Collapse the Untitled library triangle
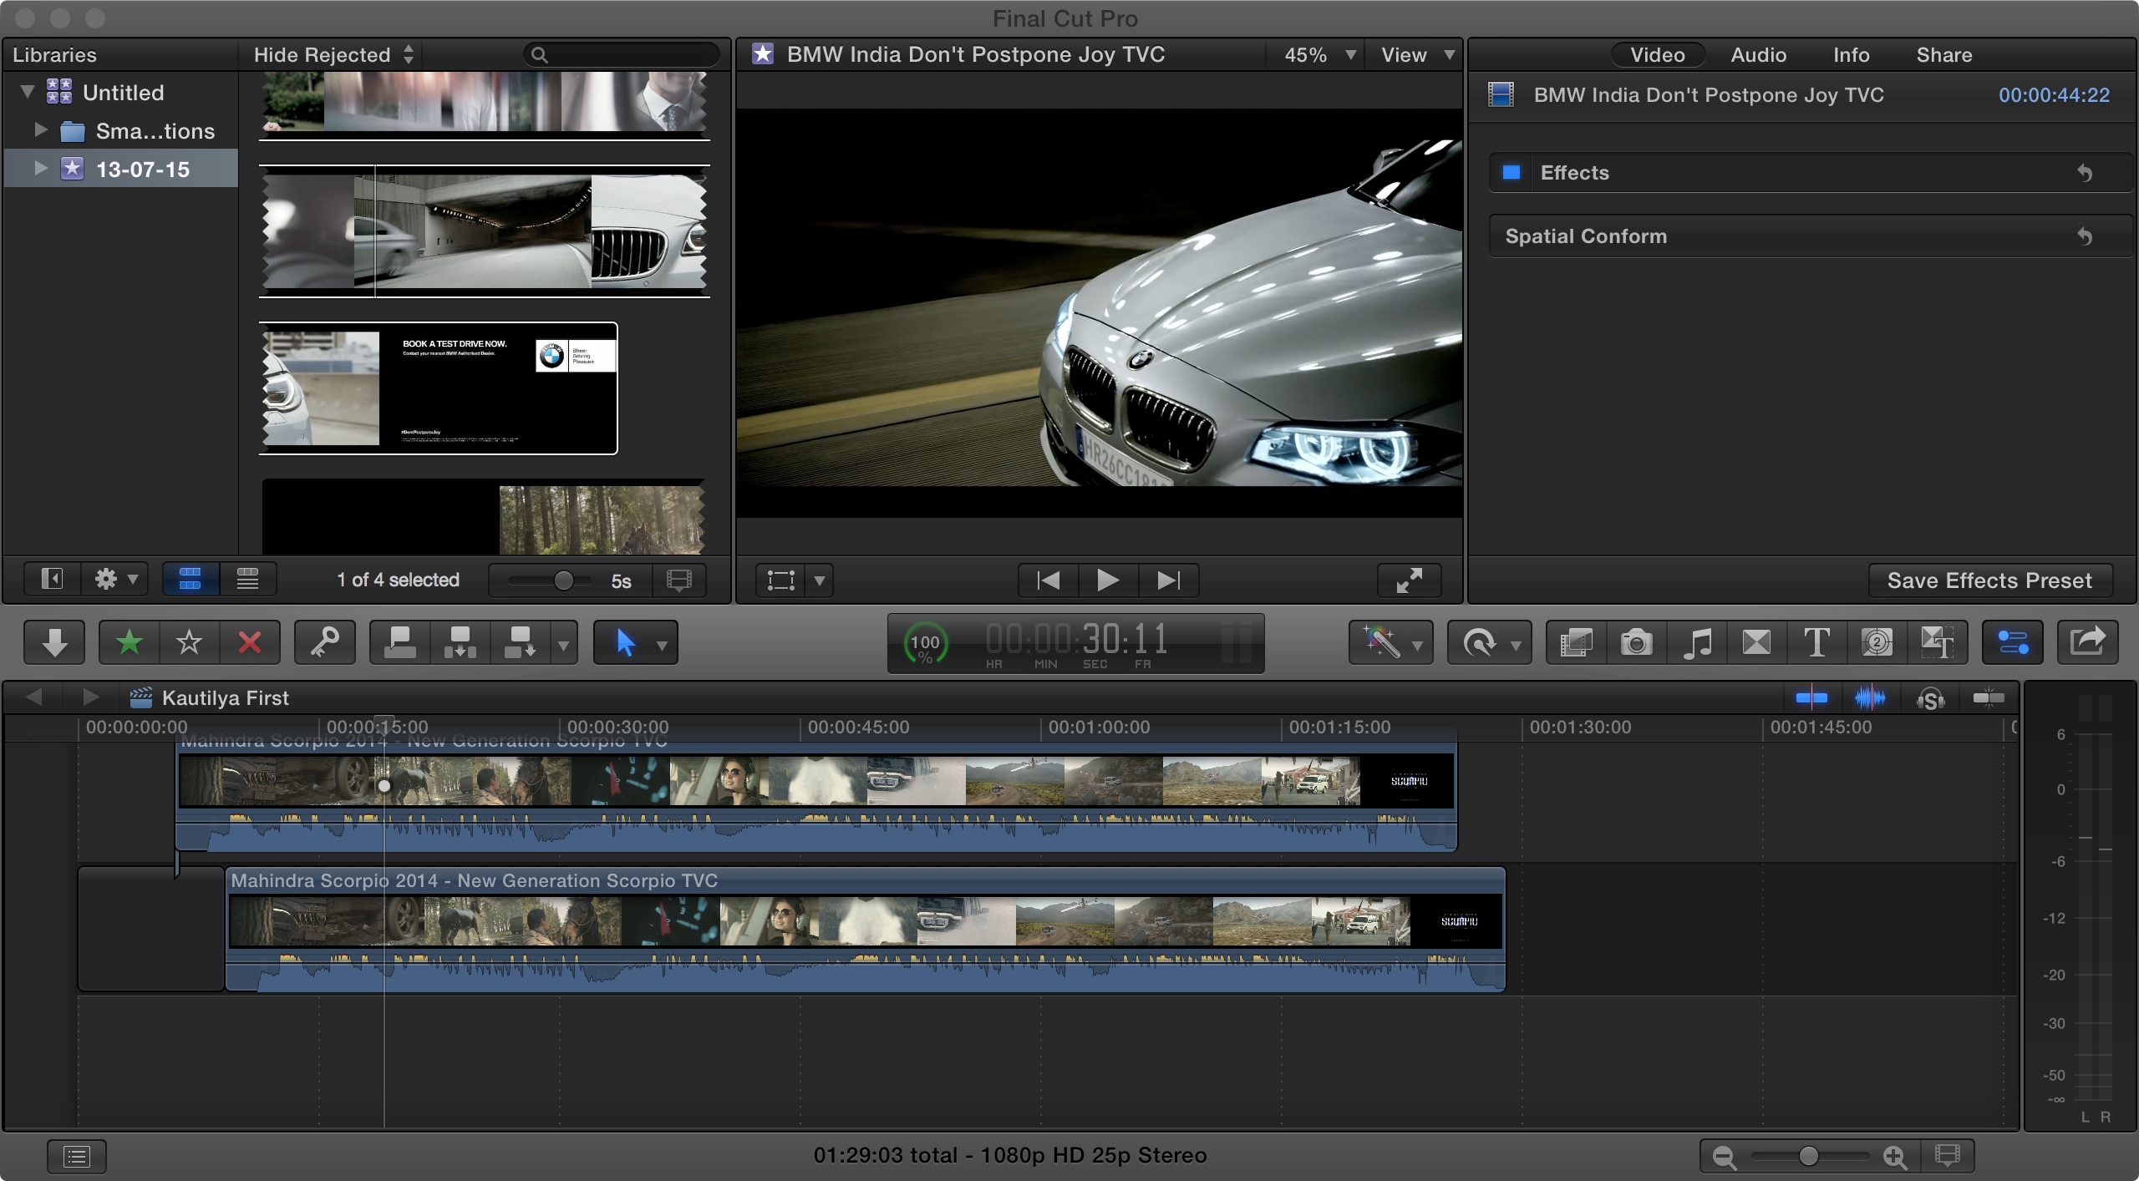The width and height of the screenshot is (2139, 1181). click(x=27, y=91)
